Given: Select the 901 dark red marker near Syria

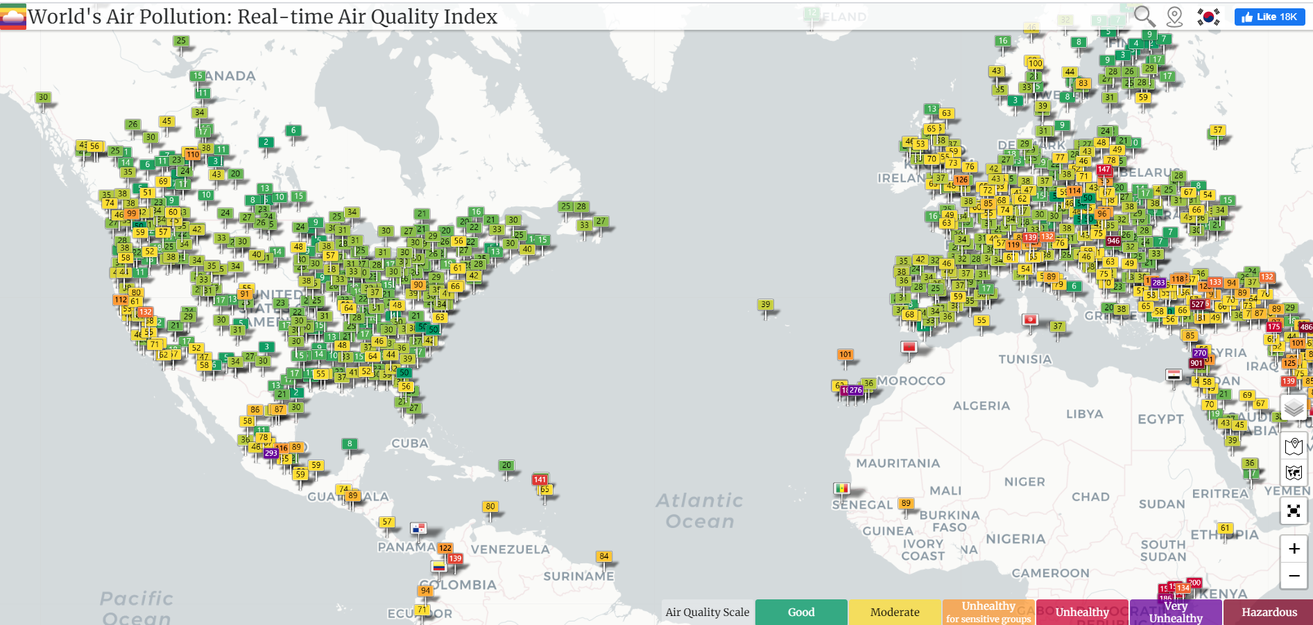Looking at the screenshot, I should (x=1196, y=363).
